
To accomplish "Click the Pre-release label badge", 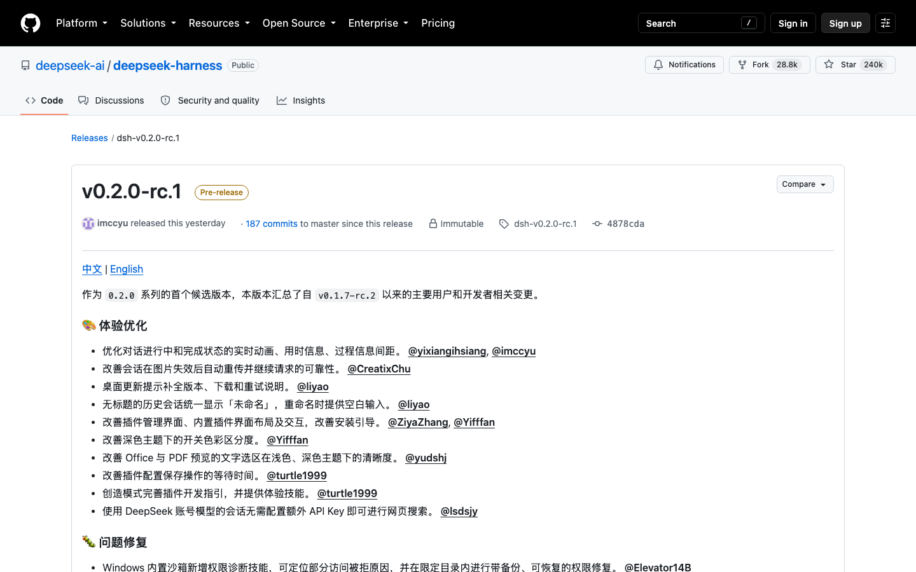I will [221, 193].
